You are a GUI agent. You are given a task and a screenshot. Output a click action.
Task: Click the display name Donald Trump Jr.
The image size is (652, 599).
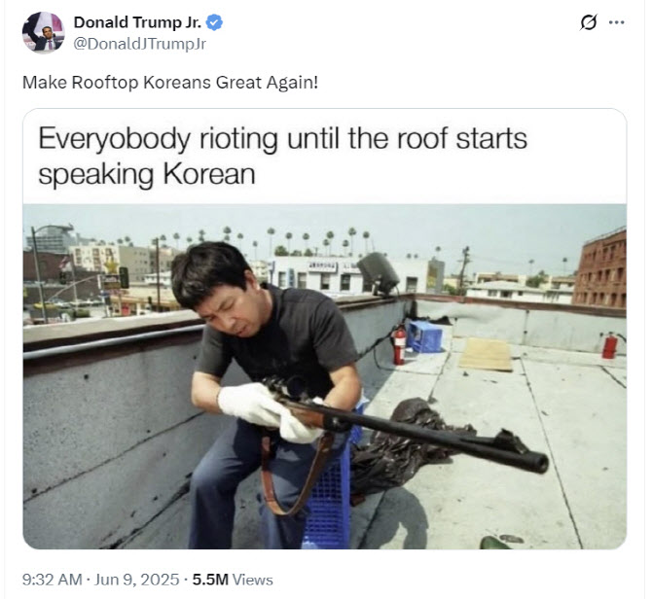coord(137,22)
